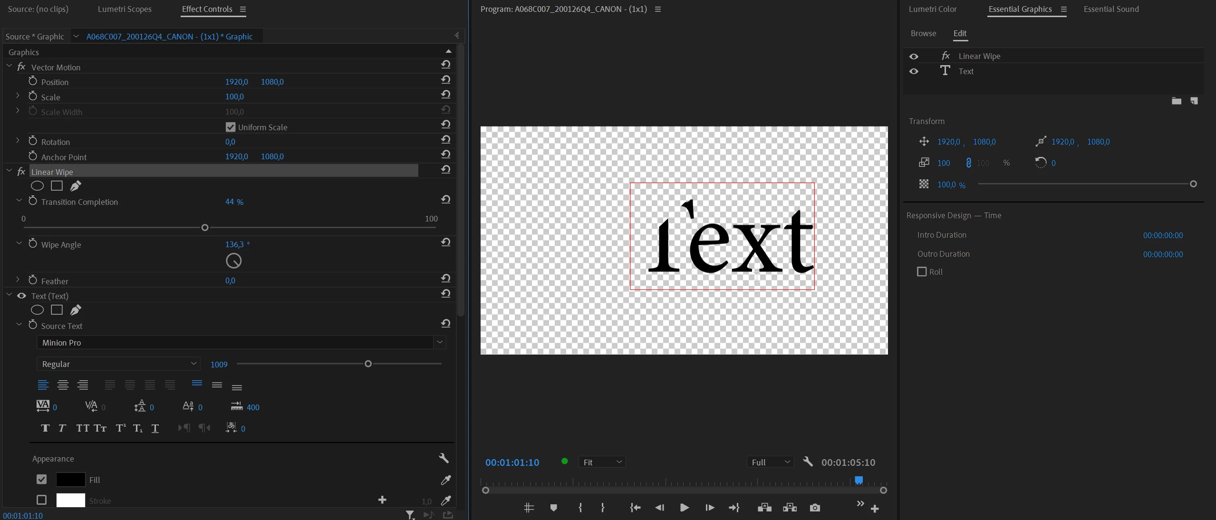Open the Fit zoom level dropdown
Image resolution: width=1216 pixels, height=520 pixels.
602,462
